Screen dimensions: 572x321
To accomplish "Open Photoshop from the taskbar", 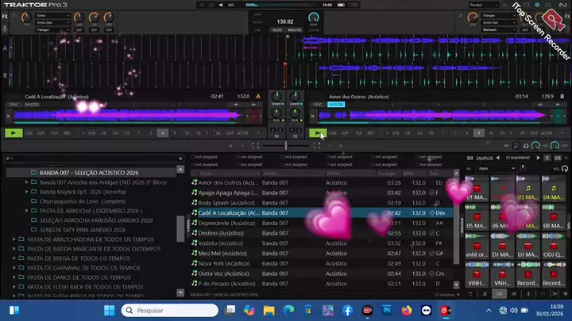I will pyautogui.click(x=387, y=311).
